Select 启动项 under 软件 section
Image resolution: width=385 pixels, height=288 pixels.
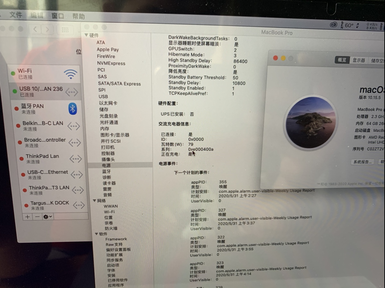113,265
